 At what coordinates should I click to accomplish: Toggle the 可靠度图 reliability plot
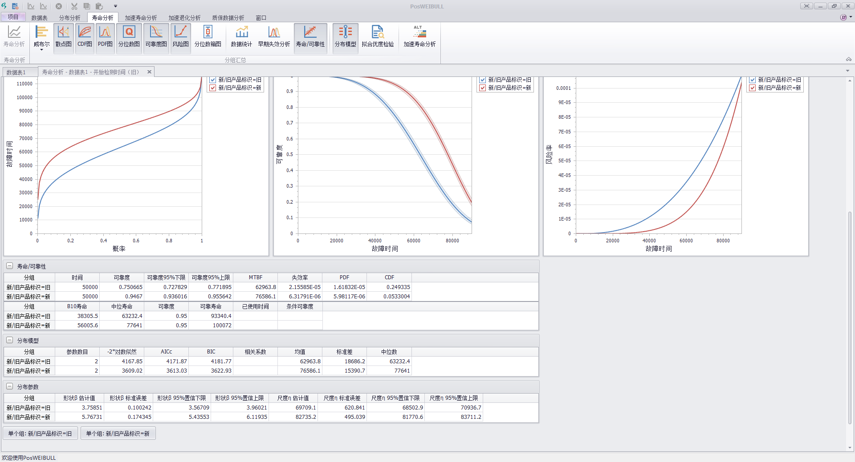pos(156,38)
